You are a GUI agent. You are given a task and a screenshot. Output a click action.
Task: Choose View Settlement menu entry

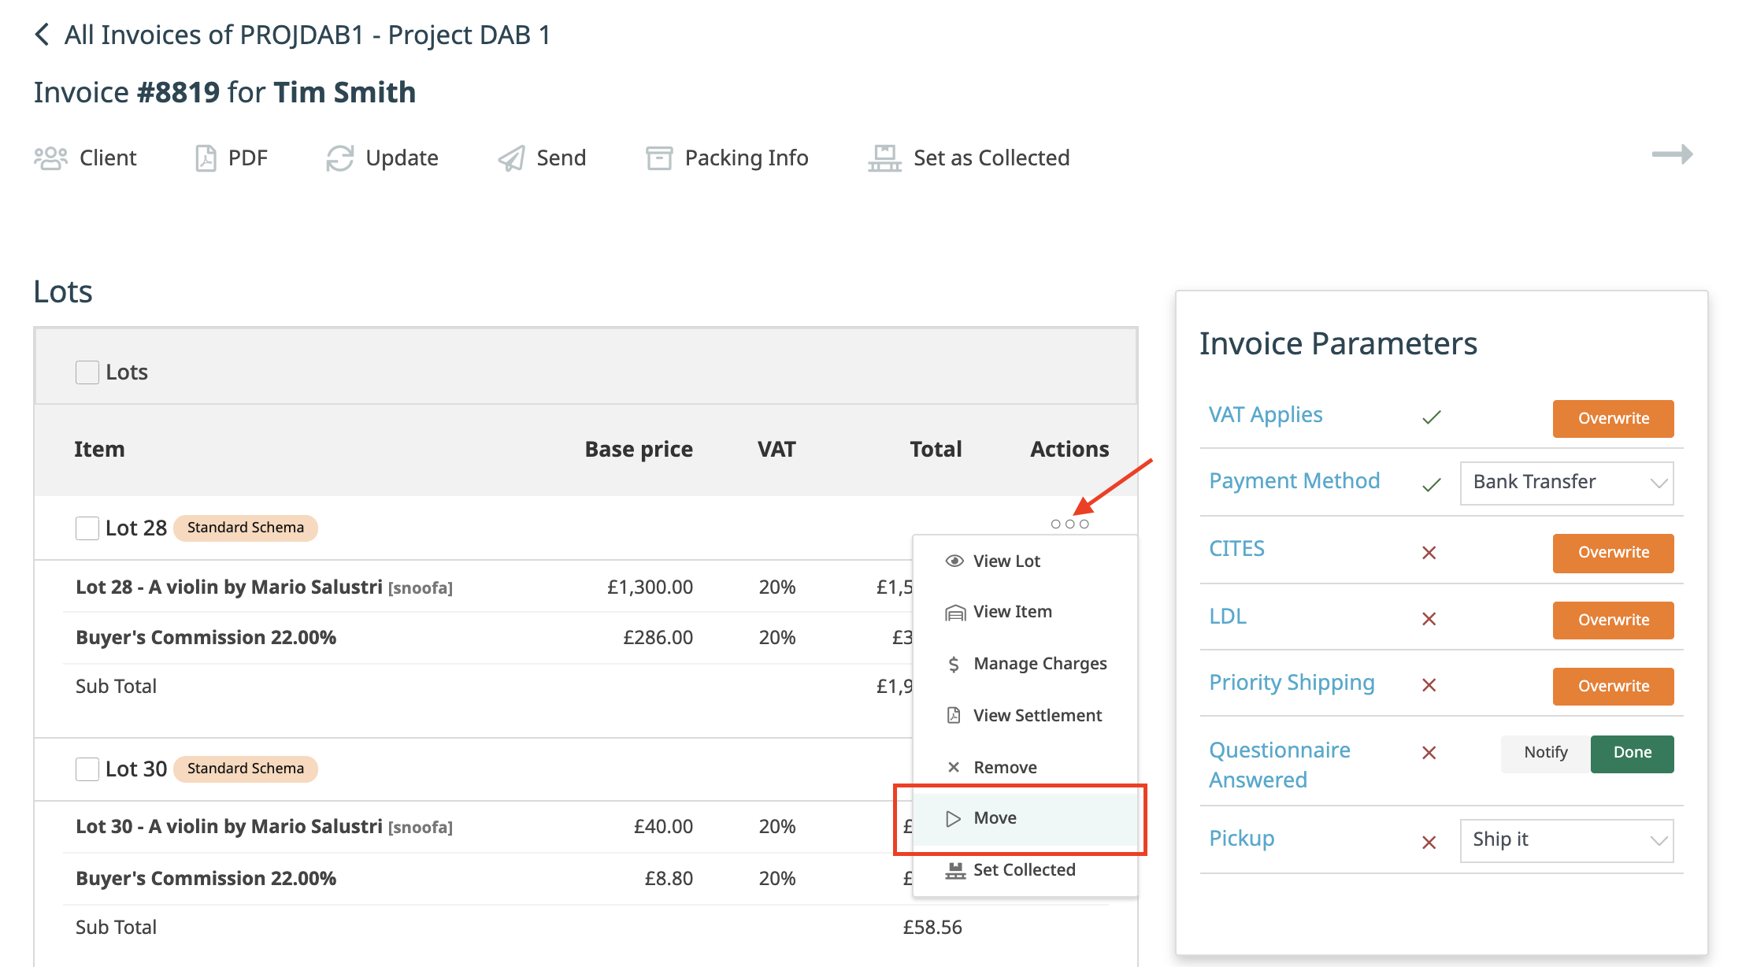pos(1025,715)
